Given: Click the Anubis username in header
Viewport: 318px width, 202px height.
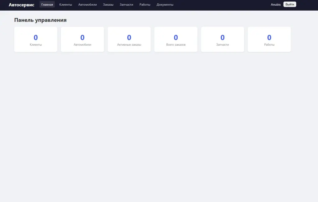Looking at the screenshot, I should (x=276, y=4).
